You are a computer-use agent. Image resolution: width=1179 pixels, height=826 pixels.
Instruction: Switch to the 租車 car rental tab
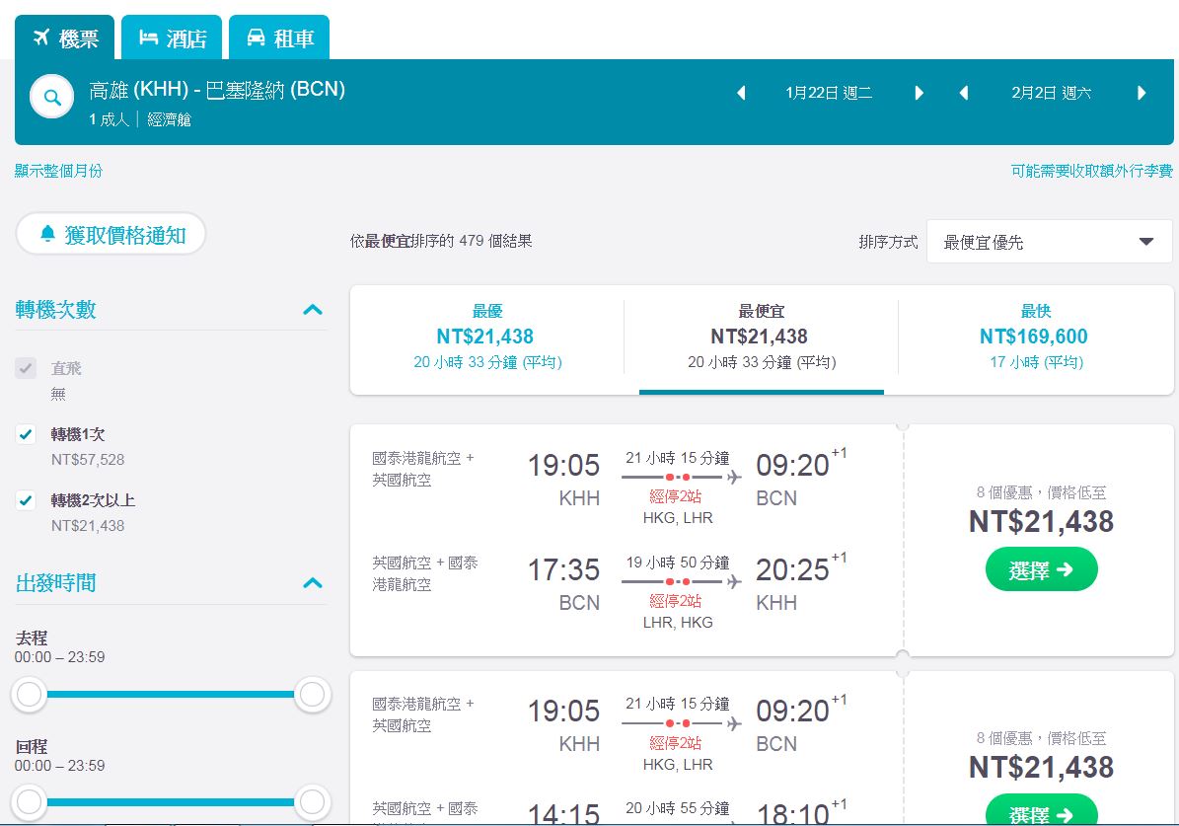279,37
